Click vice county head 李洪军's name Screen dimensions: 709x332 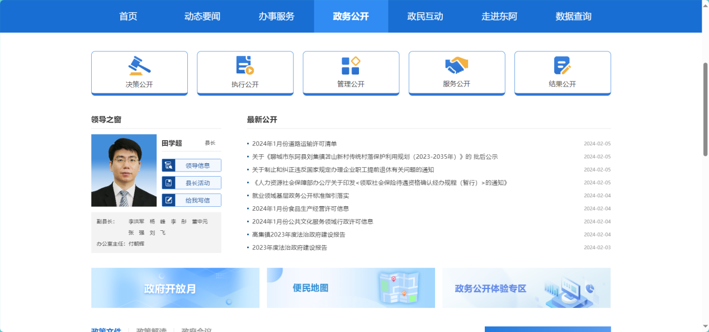click(136, 221)
